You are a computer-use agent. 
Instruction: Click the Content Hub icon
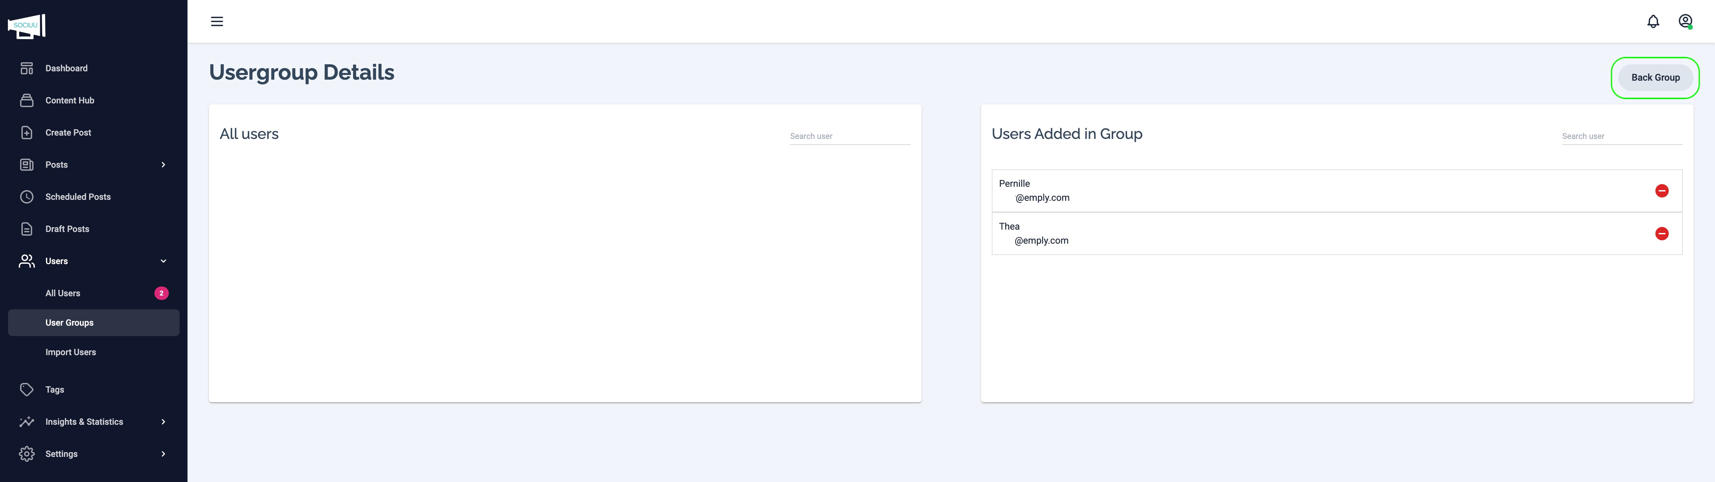[27, 100]
